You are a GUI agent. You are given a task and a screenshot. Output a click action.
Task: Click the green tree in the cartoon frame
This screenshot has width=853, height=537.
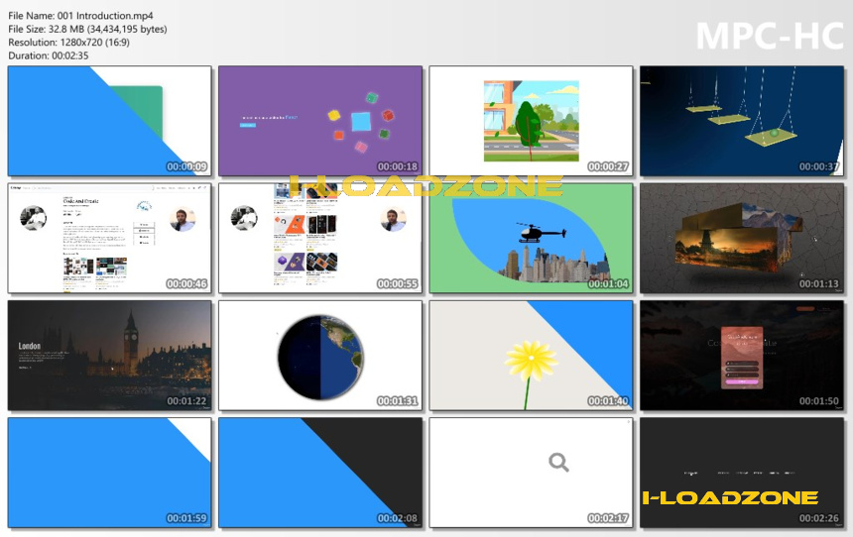click(528, 124)
